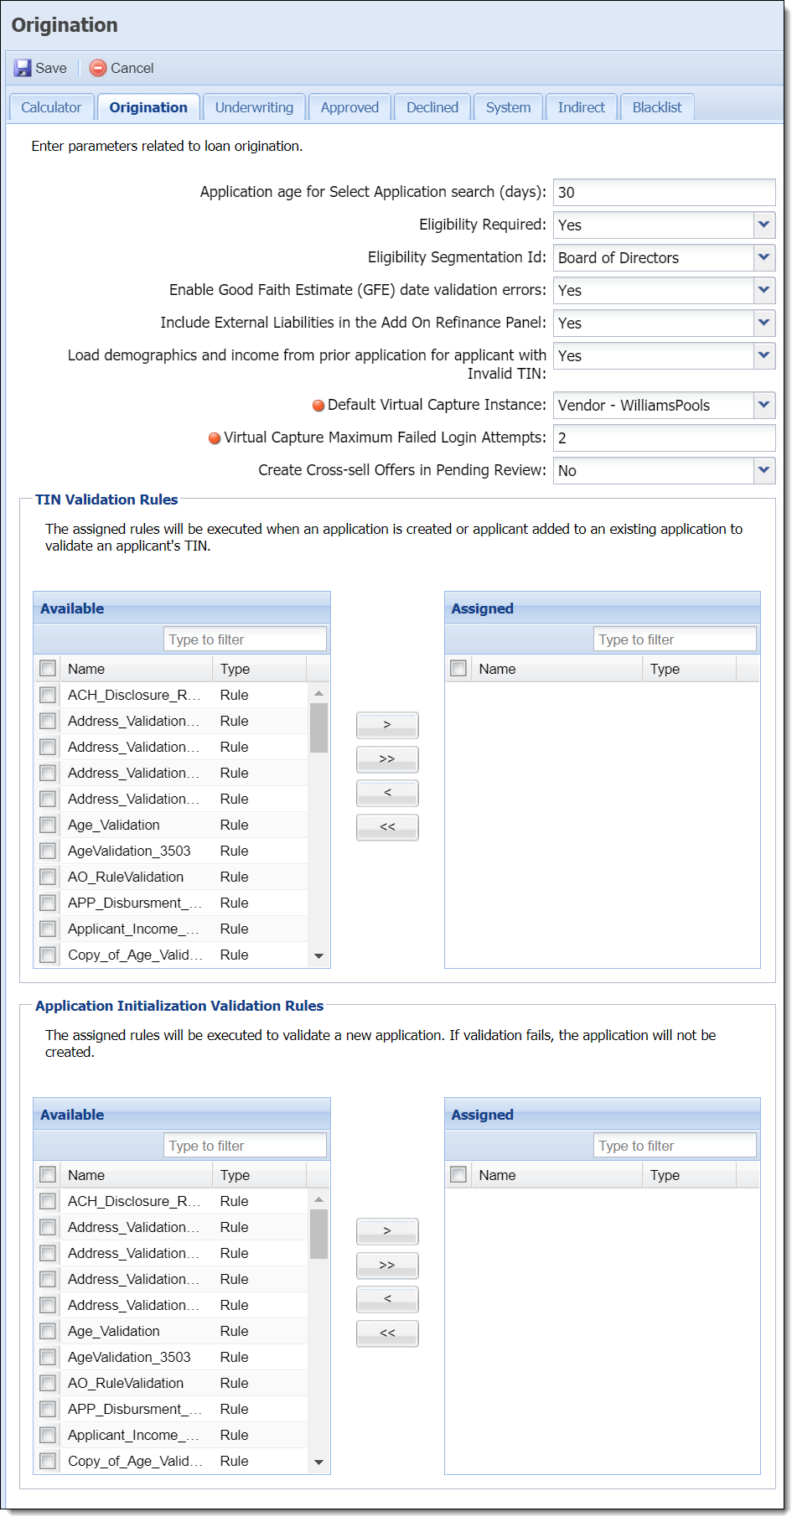Click TIN Assigned filter box
797x1522 pixels.
point(675,639)
